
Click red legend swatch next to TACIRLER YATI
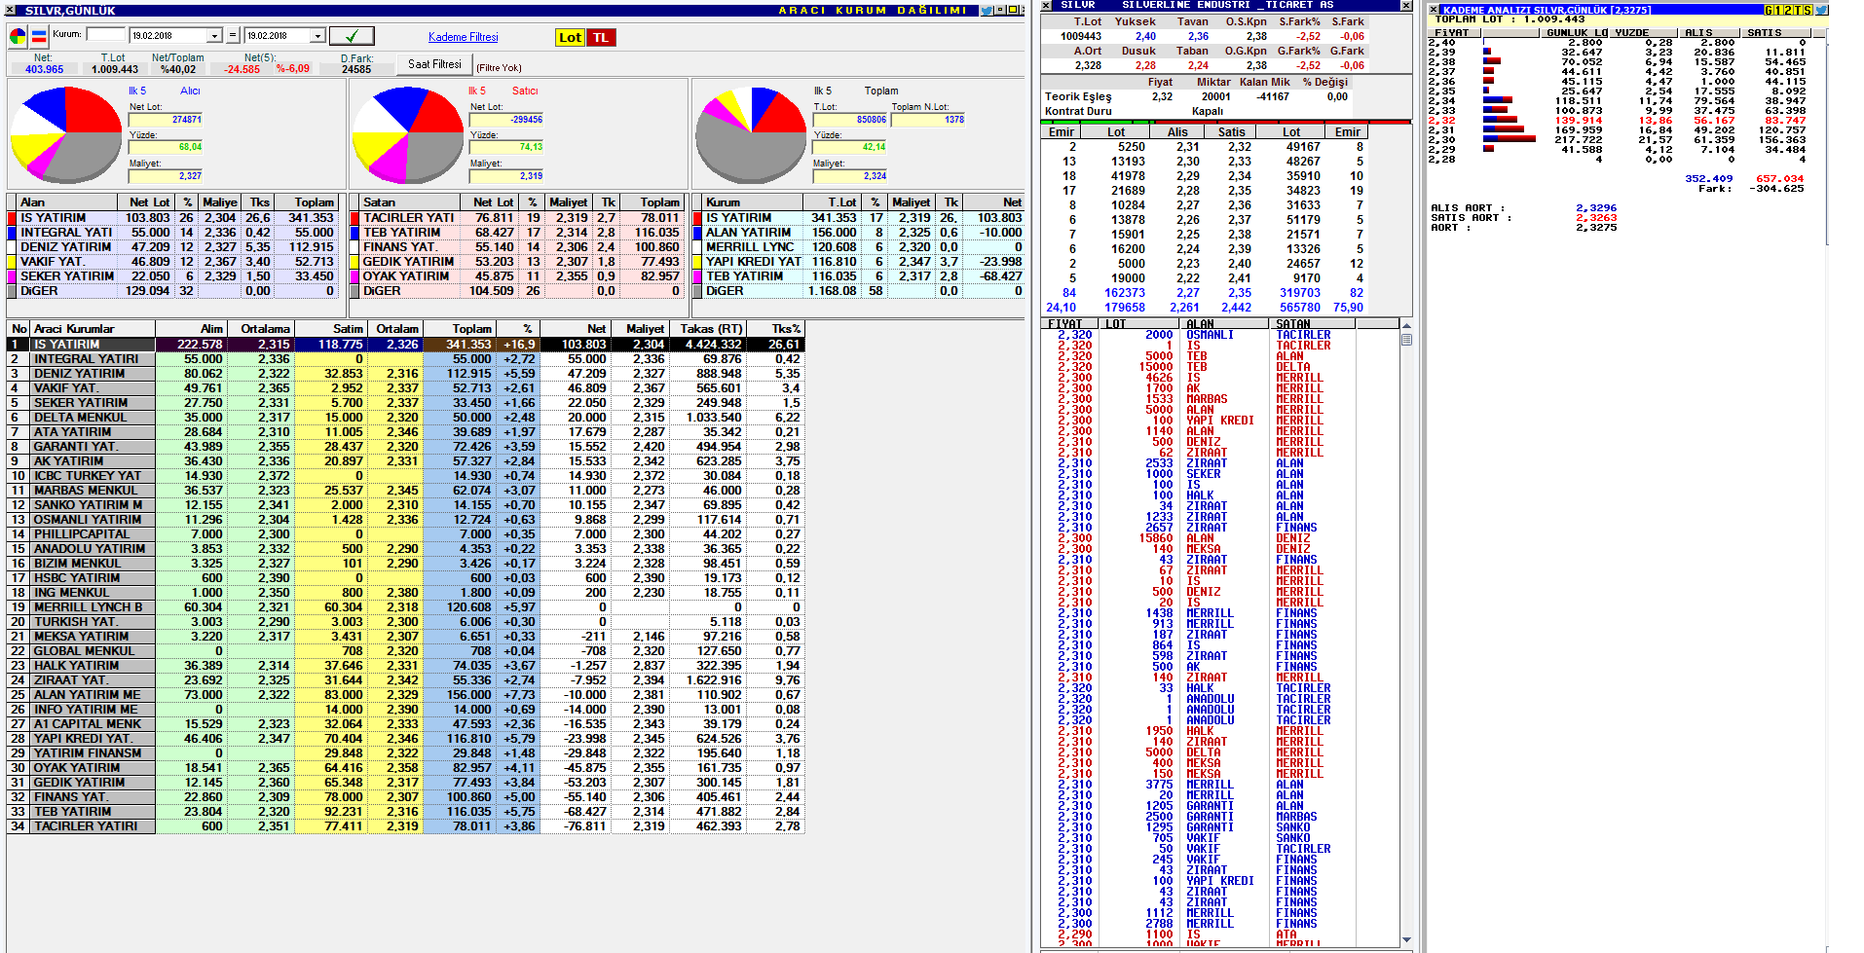355,218
